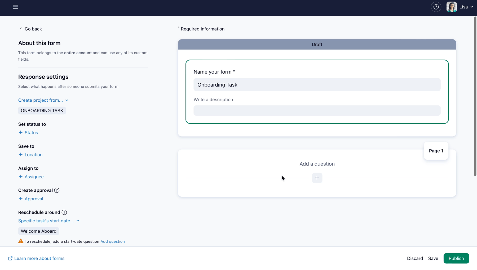
Task: Click the Write a description field
Action: (317, 111)
